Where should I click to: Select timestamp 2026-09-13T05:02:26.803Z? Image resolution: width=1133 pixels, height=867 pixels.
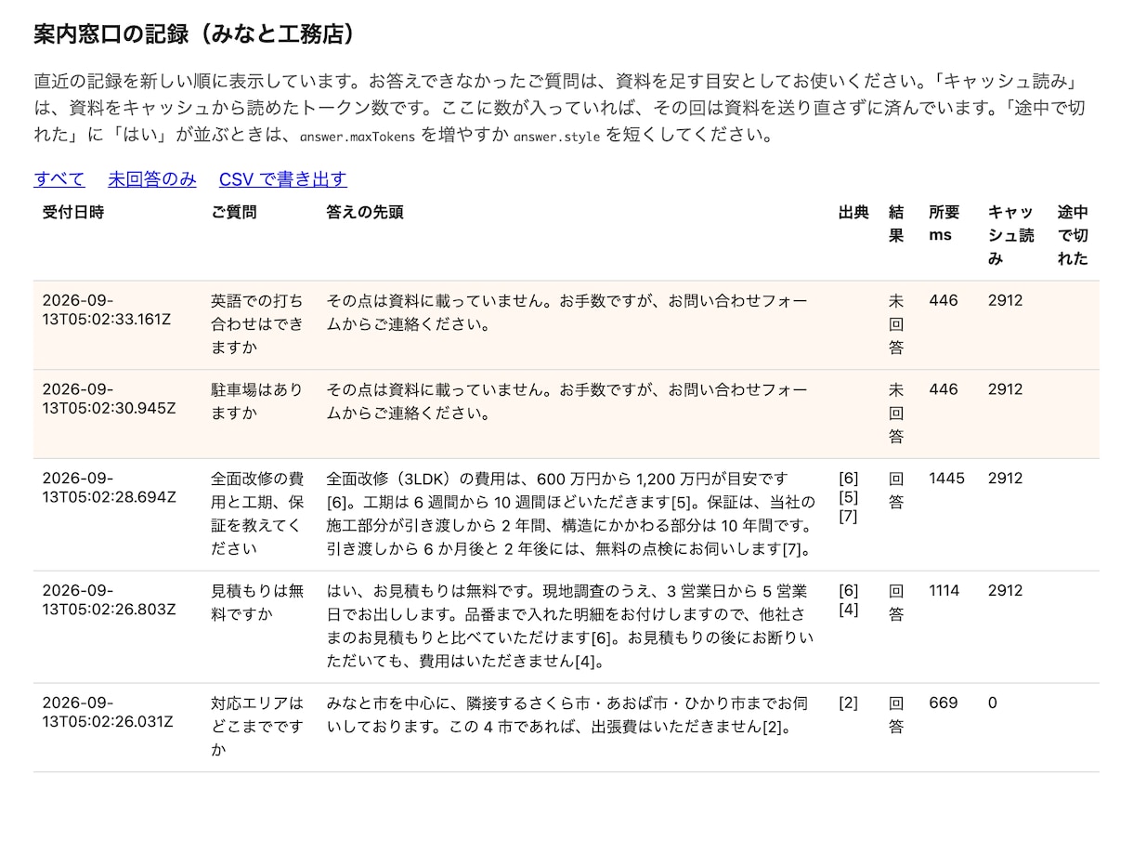[x=109, y=600]
